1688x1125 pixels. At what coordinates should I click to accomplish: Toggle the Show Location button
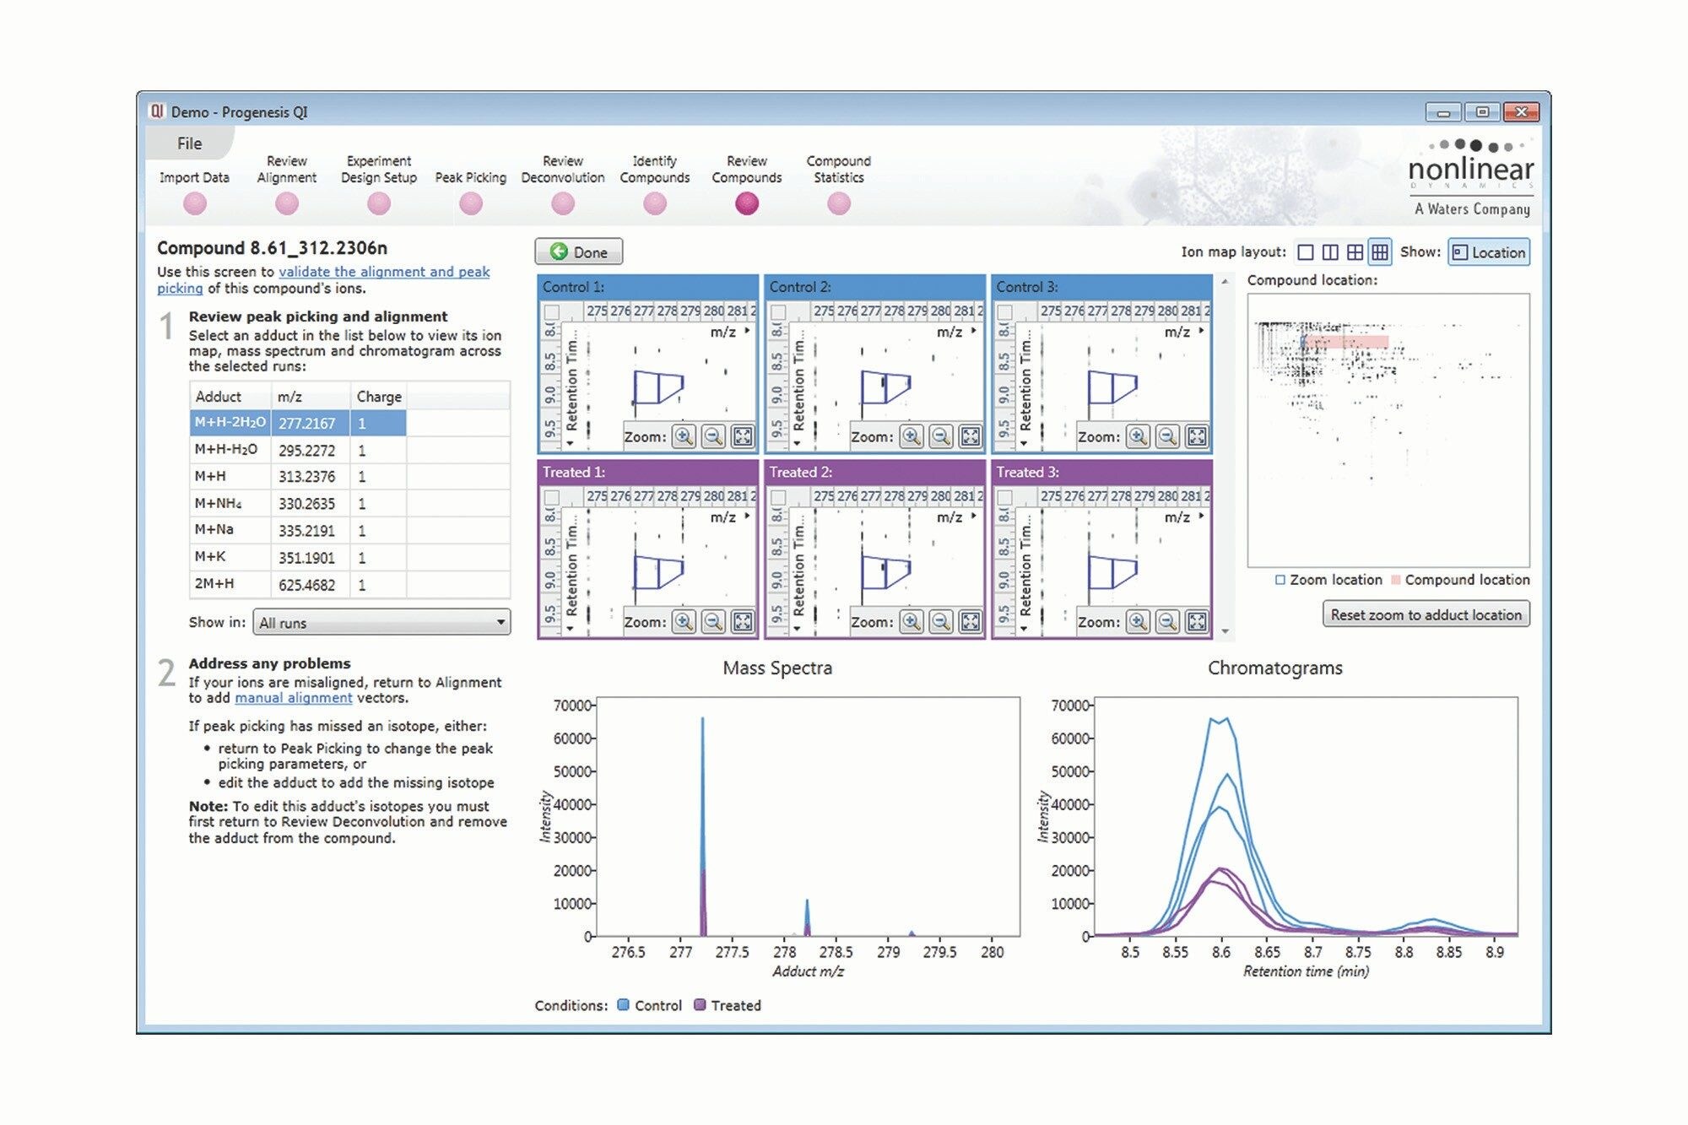click(x=1489, y=252)
